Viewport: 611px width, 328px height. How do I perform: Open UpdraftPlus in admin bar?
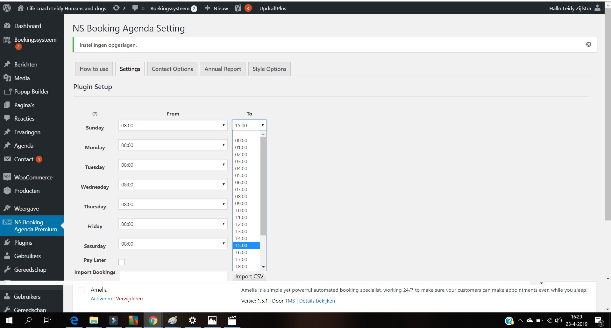tap(273, 8)
